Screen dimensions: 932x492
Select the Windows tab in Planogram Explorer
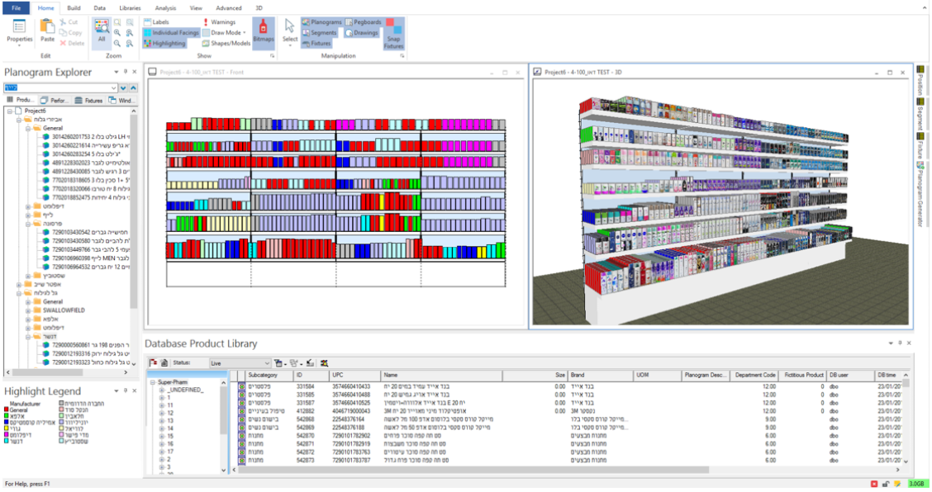121,101
